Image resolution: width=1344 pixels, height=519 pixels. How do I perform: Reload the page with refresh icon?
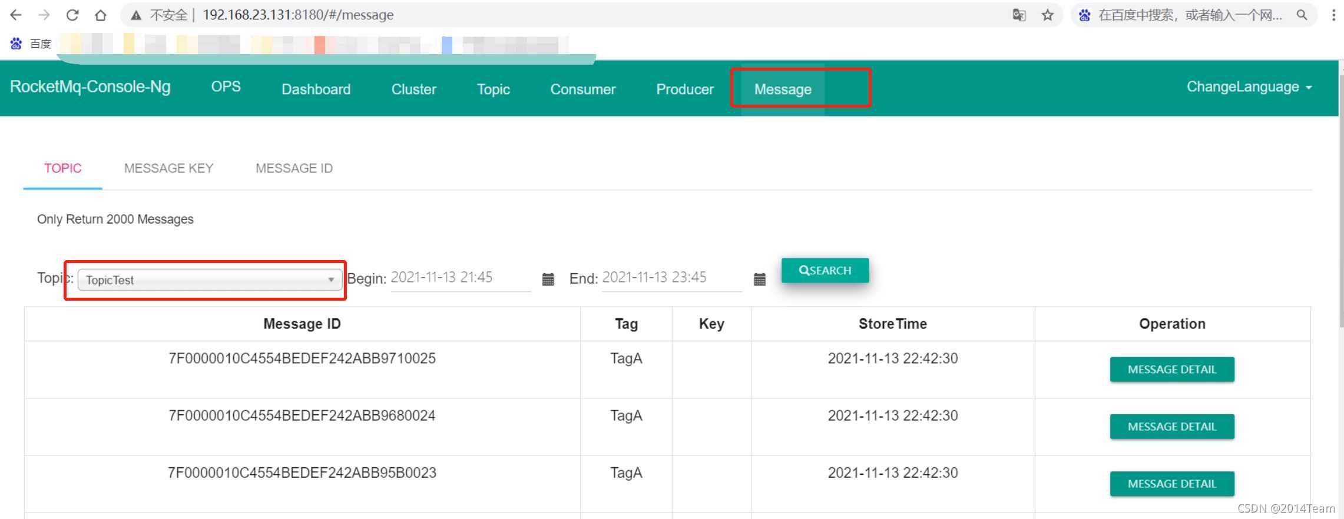pos(72,15)
